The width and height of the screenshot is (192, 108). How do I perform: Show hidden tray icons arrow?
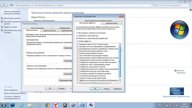click(x=163, y=105)
